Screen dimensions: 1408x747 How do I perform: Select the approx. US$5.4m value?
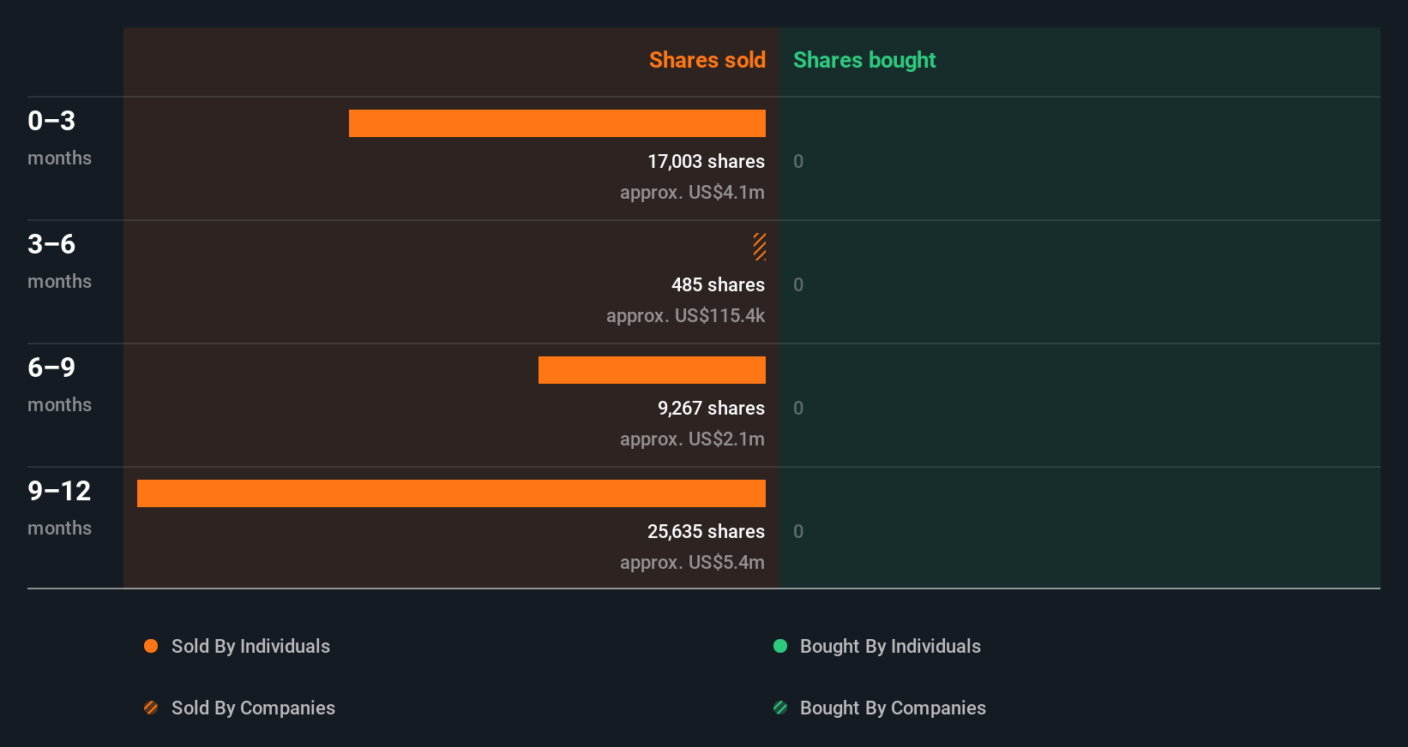click(x=692, y=562)
